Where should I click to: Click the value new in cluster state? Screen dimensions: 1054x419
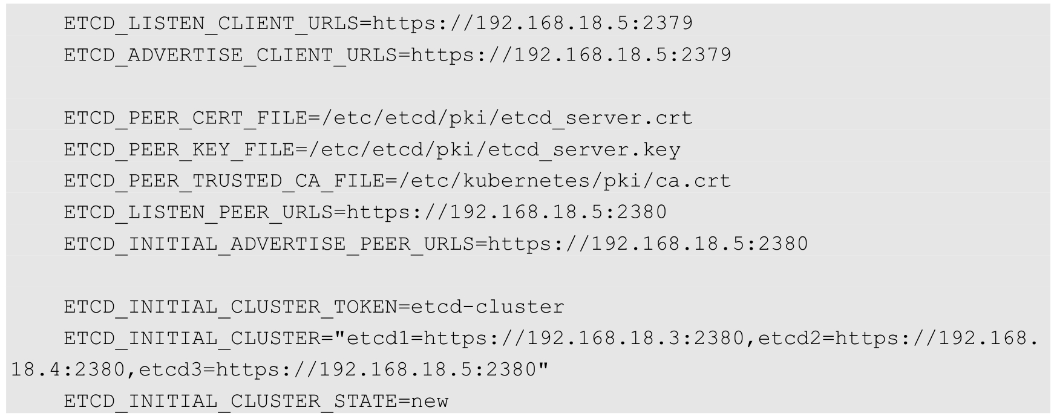[430, 401]
